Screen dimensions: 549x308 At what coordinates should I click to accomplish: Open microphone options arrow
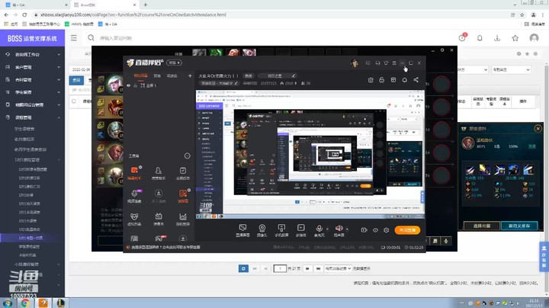tap(327, 229)
